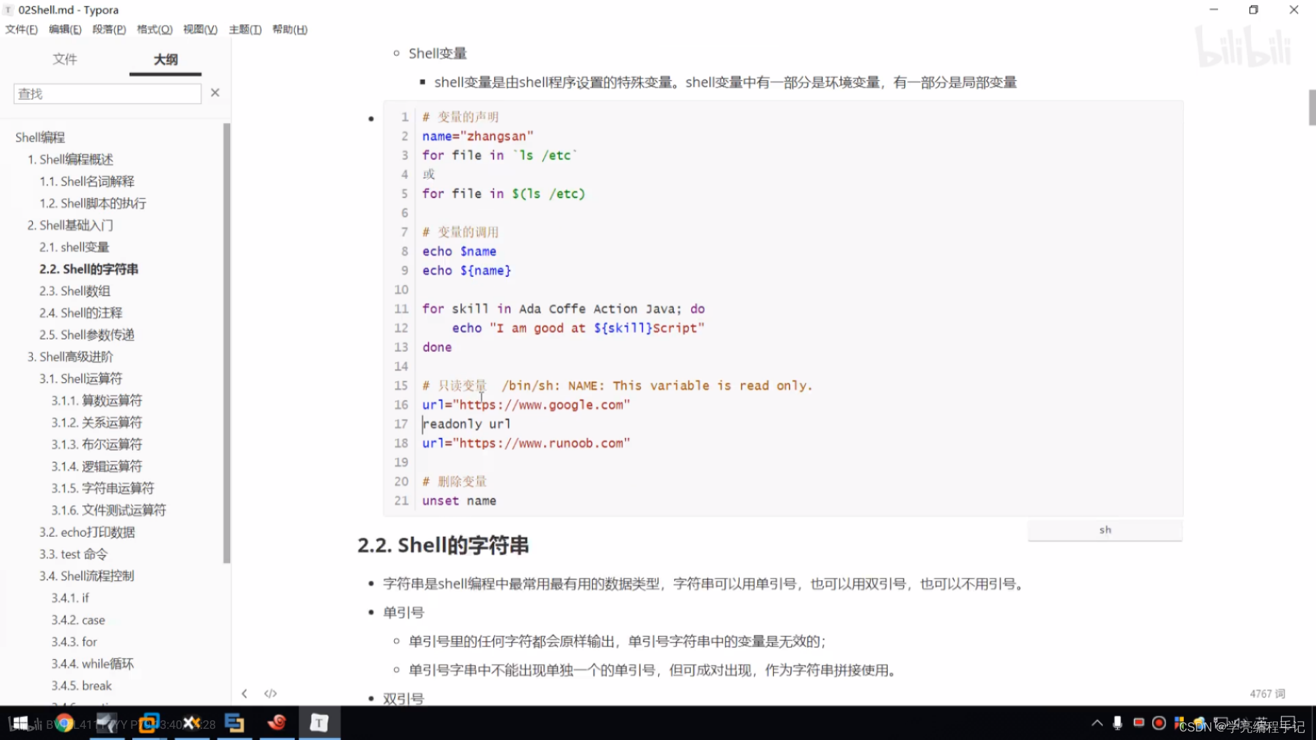Go to outline item 3.1.1. 算数运算符
Screen dimensions: 1316x740
point(97,401)
